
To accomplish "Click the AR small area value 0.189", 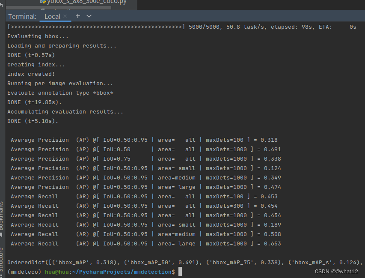I will point(272,225).
